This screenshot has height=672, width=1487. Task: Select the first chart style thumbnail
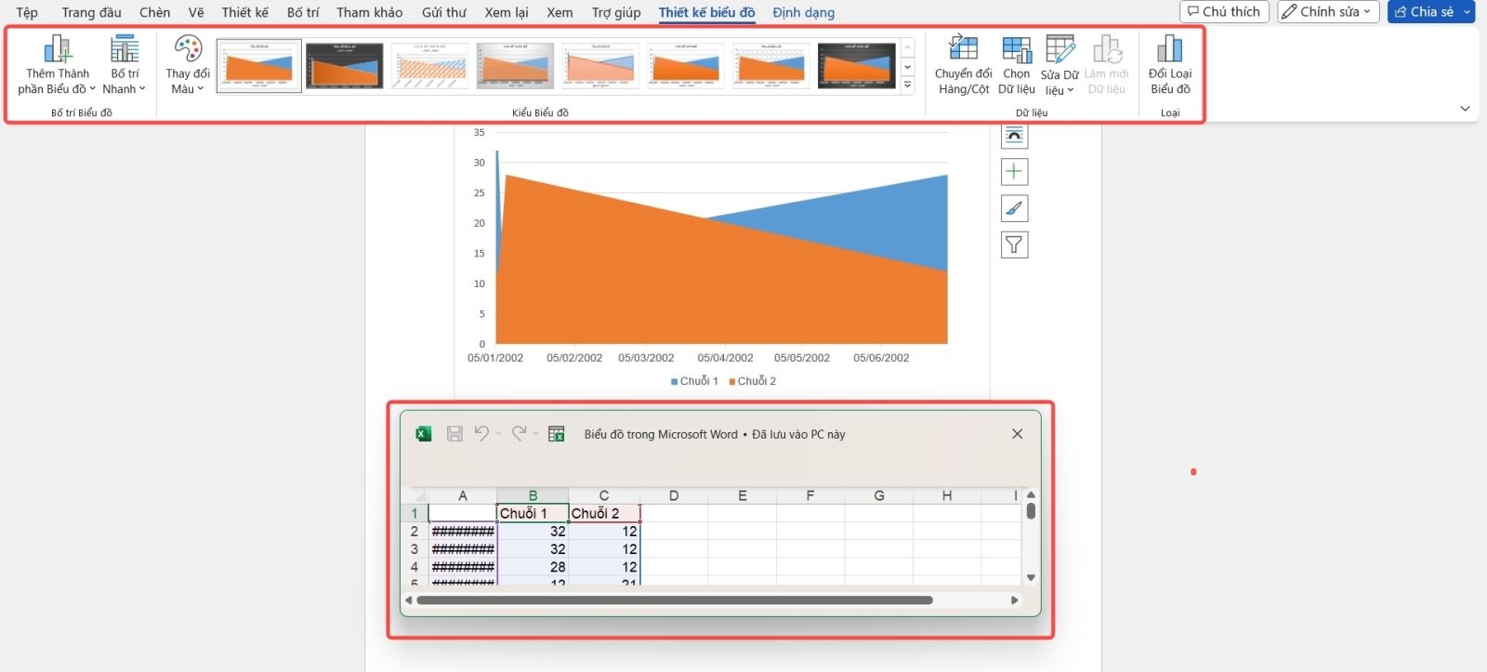click(x=259, y=66)
